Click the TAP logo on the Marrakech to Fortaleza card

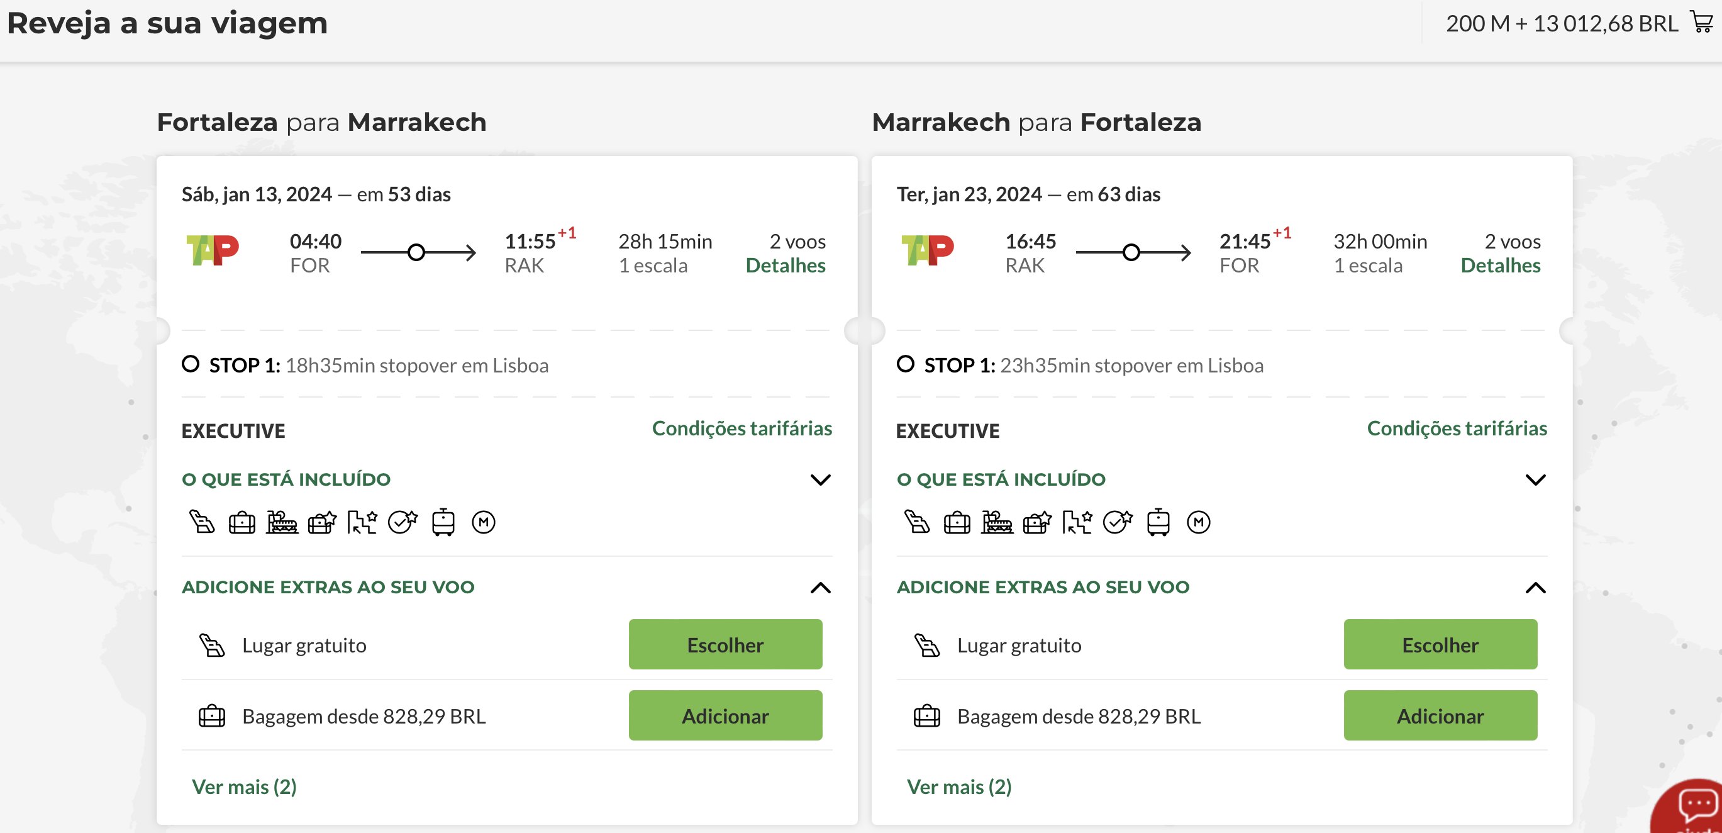(x=927, y=250)
